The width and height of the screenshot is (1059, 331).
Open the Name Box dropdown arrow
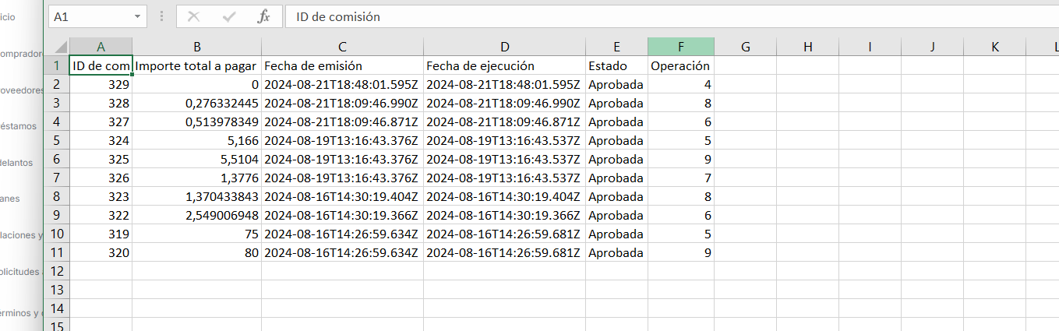click(138, 16)
